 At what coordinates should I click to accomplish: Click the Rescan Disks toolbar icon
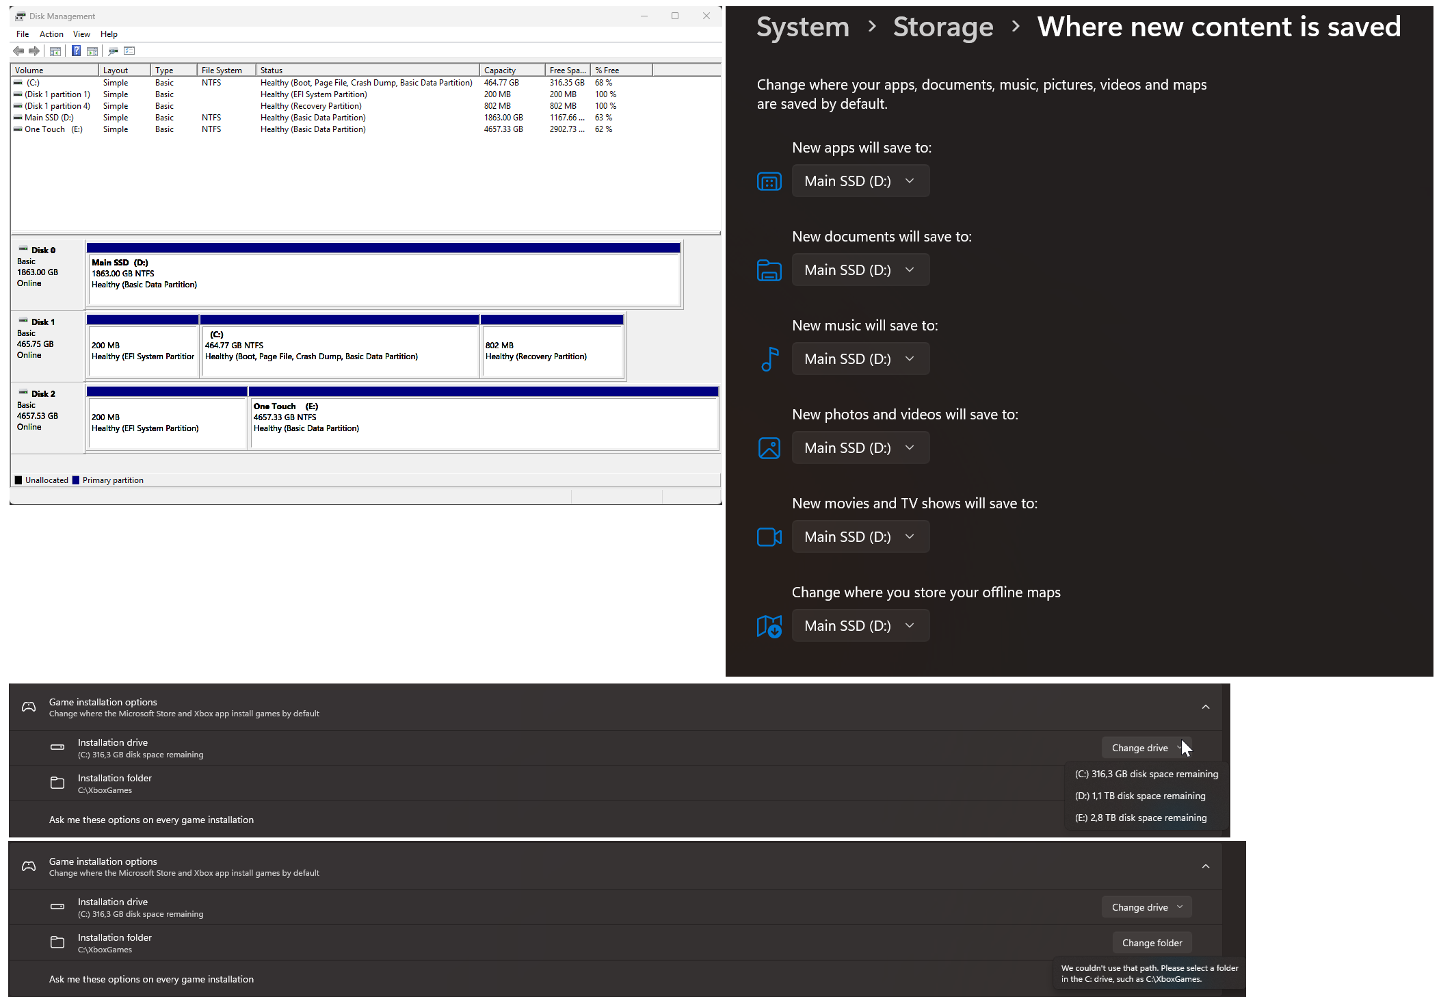(114, 51)
